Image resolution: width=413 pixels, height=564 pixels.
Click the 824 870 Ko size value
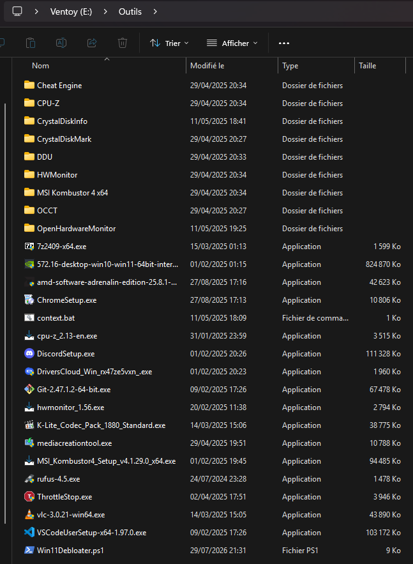pyautogui.click(x=383, y=264)
